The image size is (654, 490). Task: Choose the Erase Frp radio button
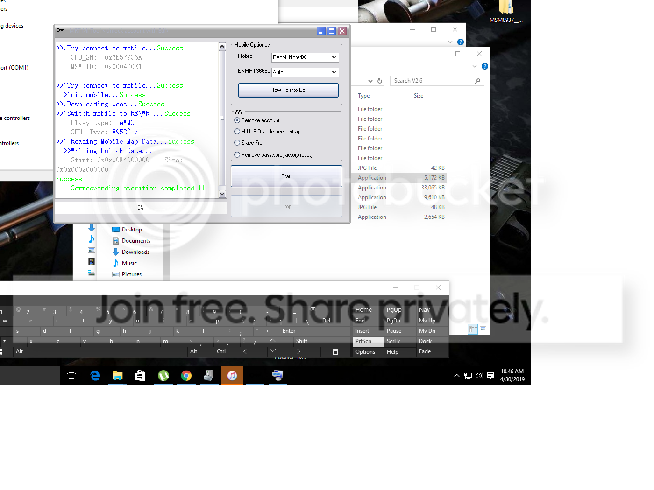click(237, 143)
